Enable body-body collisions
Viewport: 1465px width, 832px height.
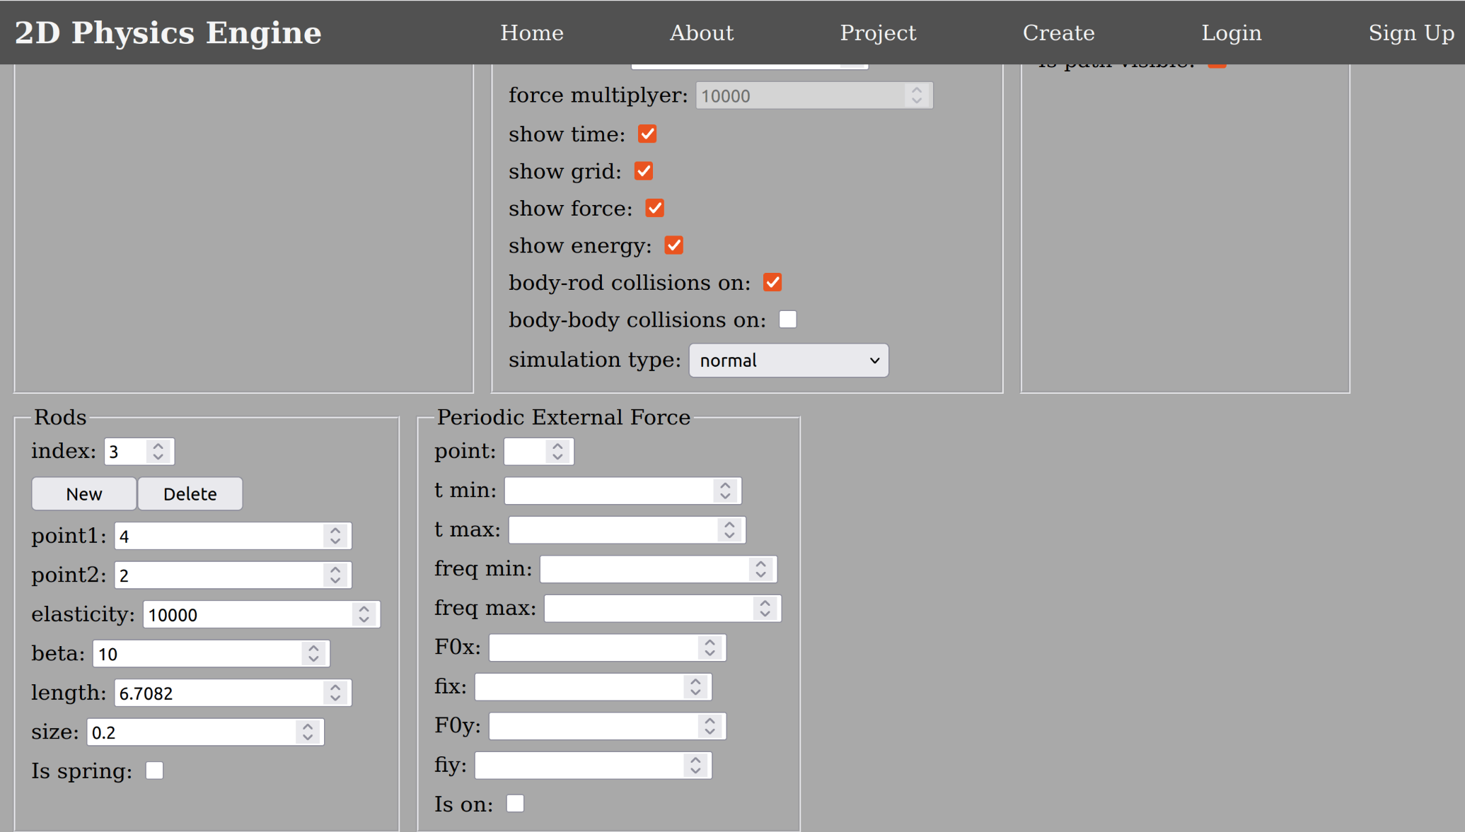787,319
